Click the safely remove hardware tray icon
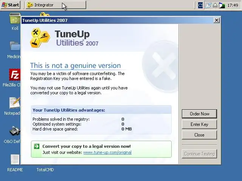The height and width of the screenshot is (181, 242). coord(215,6)
